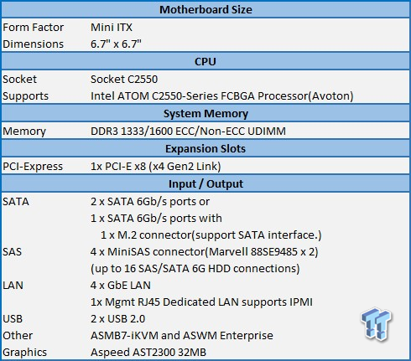Viewport: 411px width, 361px height.
Task: Select the Socket C2550 value
Action: (x=124, y=80)
